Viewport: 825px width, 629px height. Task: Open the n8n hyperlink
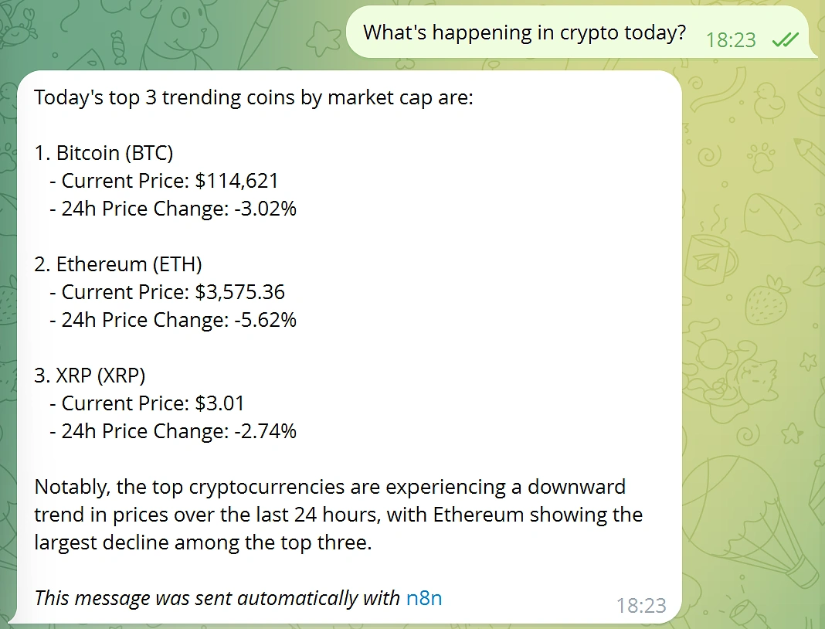tap(423, 597)
